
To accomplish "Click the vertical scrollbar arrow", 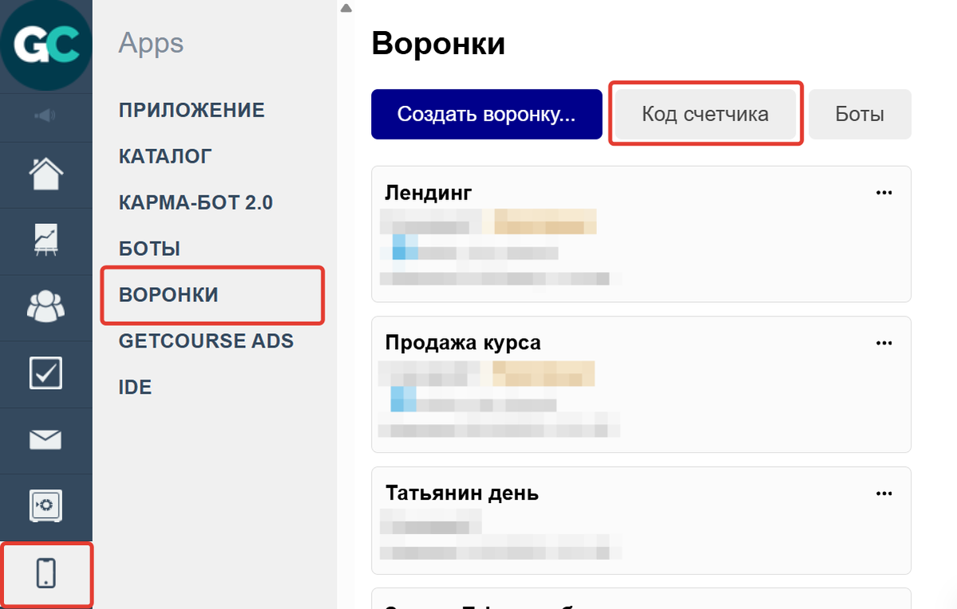I will pyautogui.click(x=346, y=7).
